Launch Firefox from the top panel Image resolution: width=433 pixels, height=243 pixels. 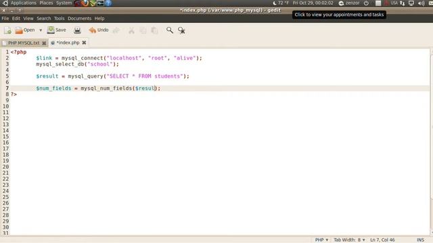[85, 3]
